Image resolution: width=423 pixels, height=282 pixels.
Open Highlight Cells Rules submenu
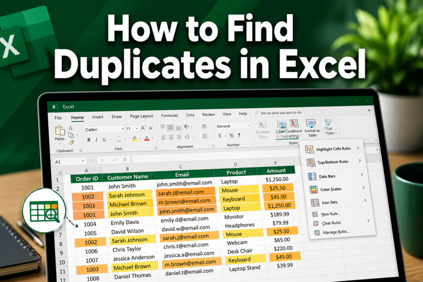(333, 149)
